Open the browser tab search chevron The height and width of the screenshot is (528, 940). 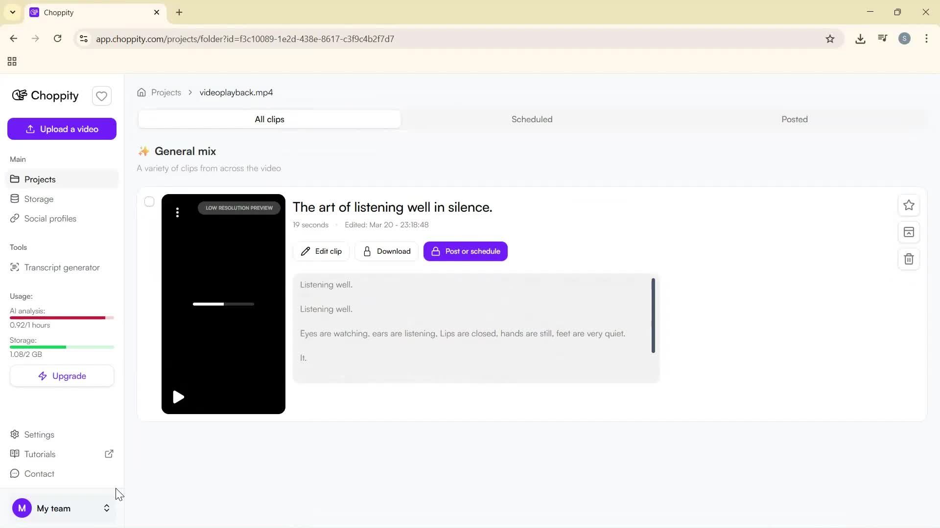[12, 12]
